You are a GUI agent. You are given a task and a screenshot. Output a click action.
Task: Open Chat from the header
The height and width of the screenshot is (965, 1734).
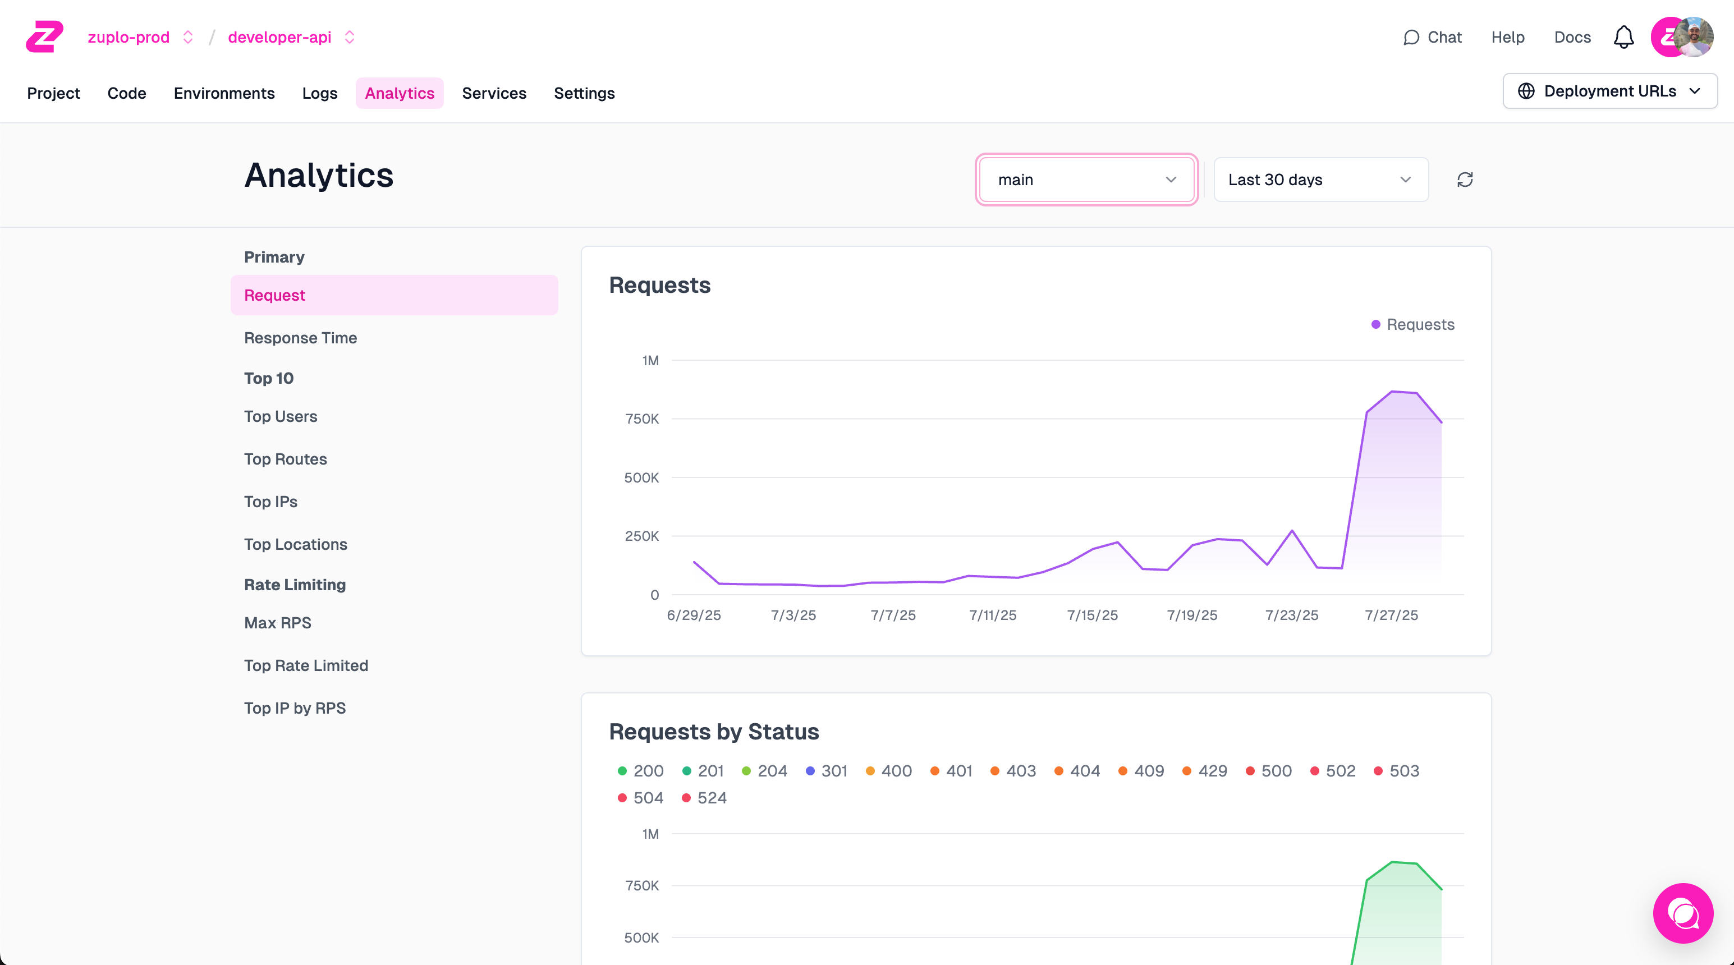tap(1432, 37)
